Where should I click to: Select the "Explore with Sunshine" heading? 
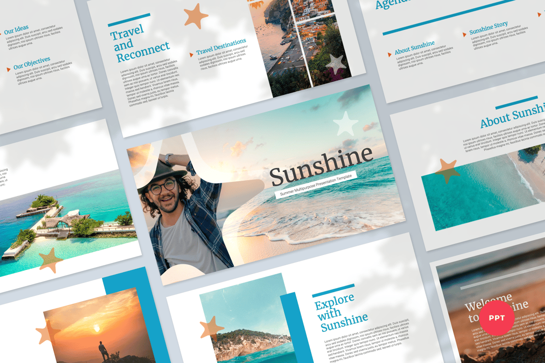pyautogui.click(x=341, y=312)
